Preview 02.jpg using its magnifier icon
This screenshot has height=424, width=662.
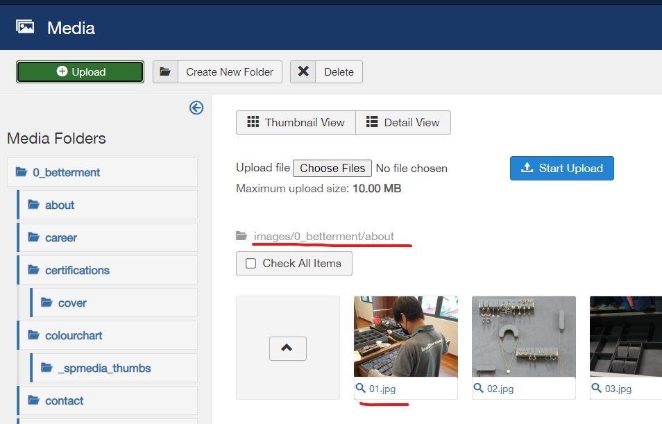(478, 388)
